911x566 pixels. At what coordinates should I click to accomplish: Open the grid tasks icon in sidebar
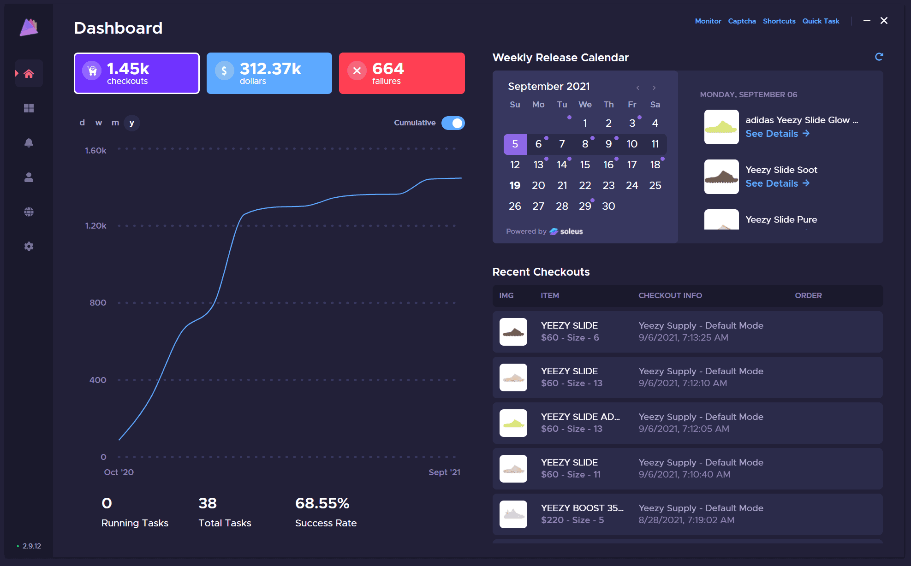click(x=29, y=108)
